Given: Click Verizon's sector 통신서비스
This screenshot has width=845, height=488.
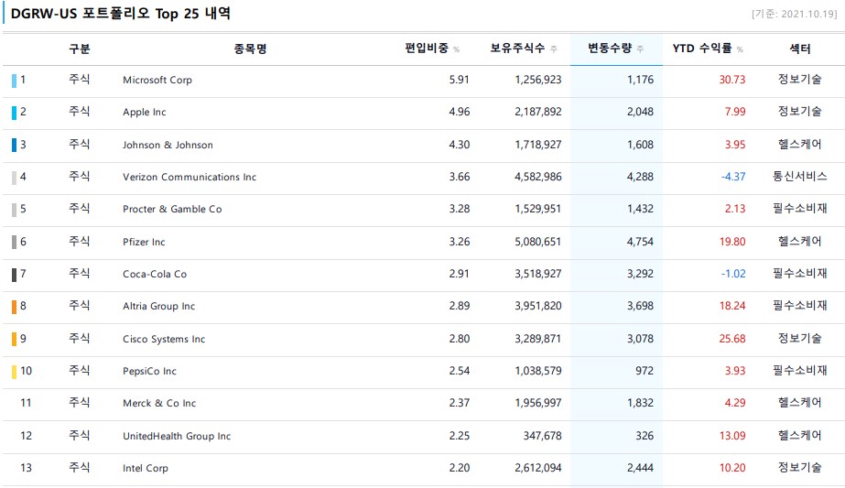Looking at the screenshot, I should click(800, 177).
